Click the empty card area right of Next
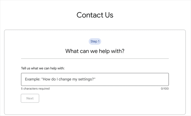The height and width of the screenshot is (116, 191). 109,98
